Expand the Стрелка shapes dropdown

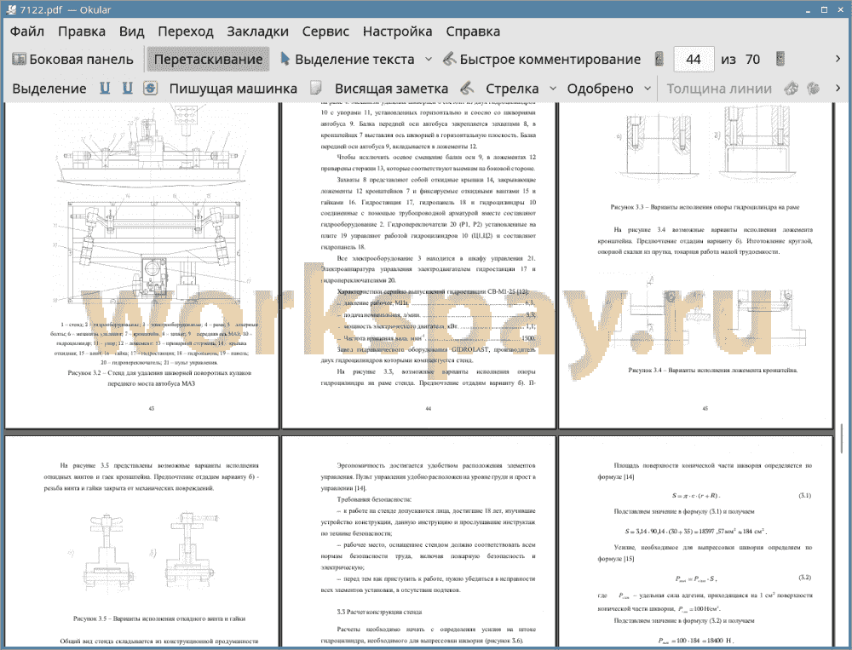pos(553,88)
